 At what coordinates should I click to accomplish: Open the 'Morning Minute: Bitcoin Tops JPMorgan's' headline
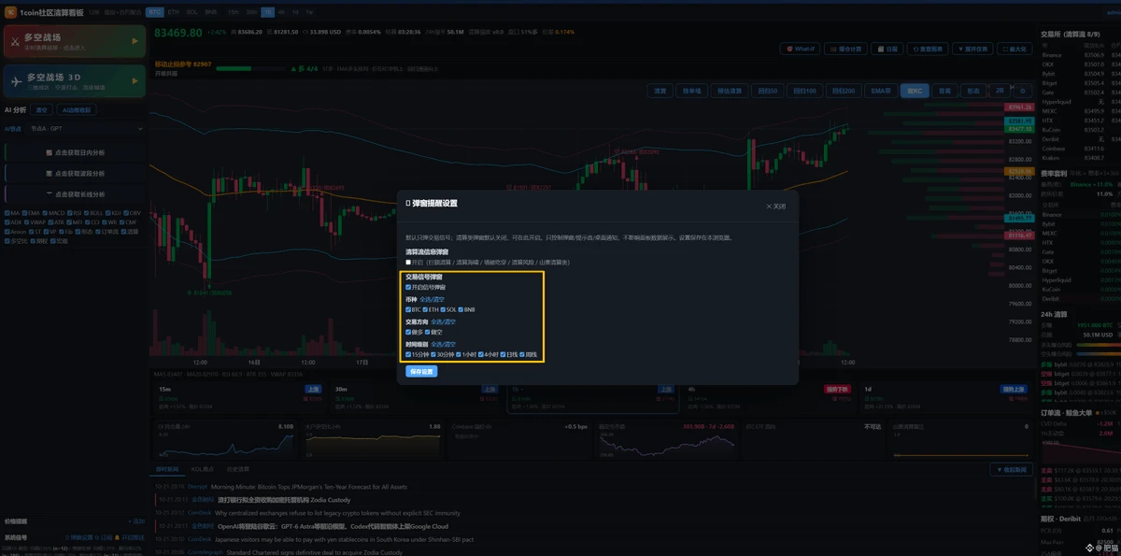point(309,487)
